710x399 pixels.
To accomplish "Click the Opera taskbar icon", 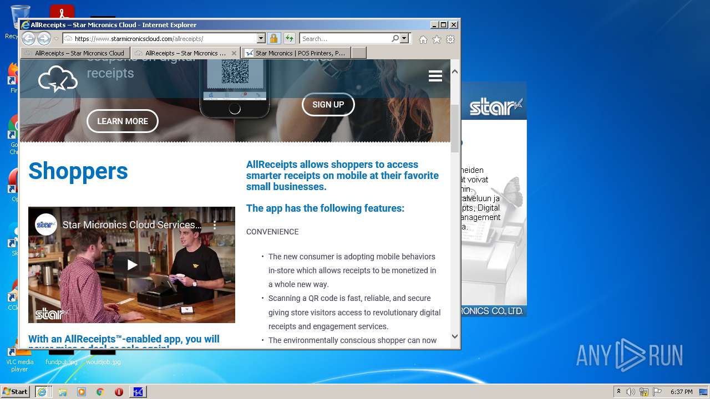I will pos(119,392).
